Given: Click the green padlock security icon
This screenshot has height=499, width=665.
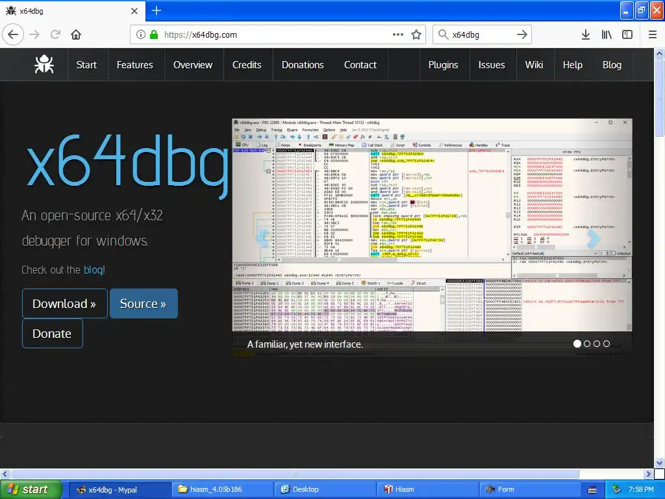Looking at the screenshot, I should pyautogui.click(x=153, y=34).
